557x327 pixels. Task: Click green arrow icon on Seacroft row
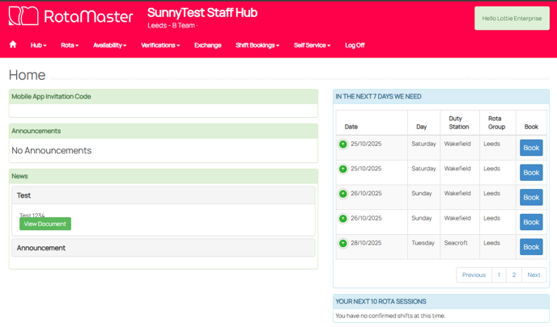tap(343, 243)
